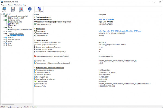The image size is (163, 108).
Task: Click the bus icon beside Шина видеокарты row
Action: point(35,33)
